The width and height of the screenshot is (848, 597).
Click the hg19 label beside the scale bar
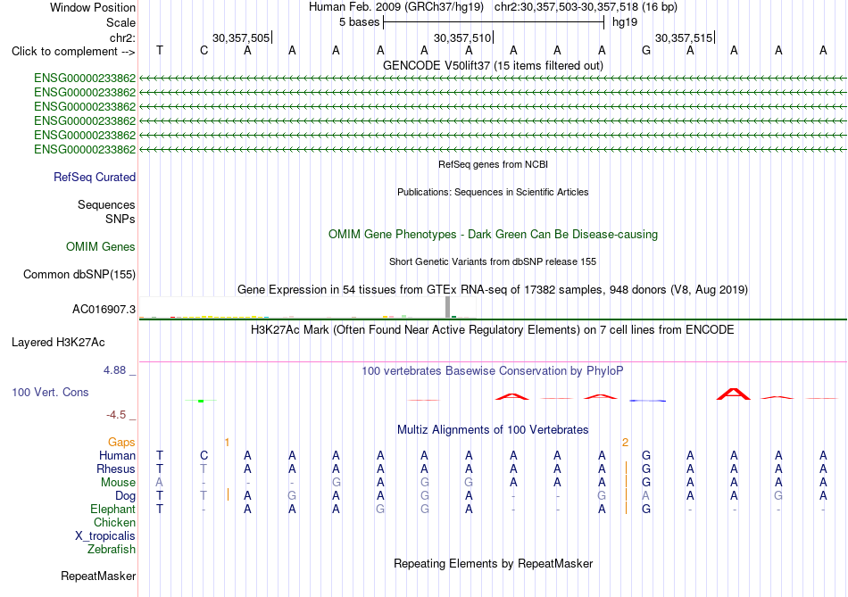(625, 22)
